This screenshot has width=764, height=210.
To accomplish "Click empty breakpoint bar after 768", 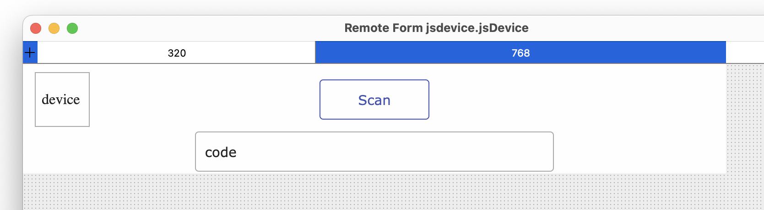I will click(x=745, y=52).
